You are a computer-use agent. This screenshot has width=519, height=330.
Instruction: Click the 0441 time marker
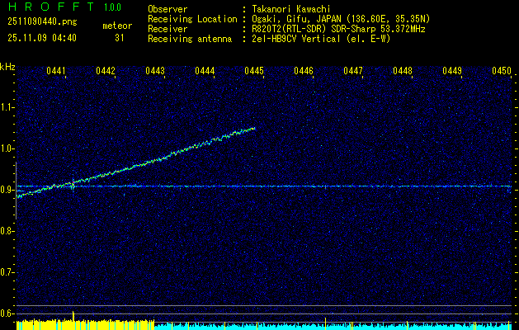(x=56, y=72)
